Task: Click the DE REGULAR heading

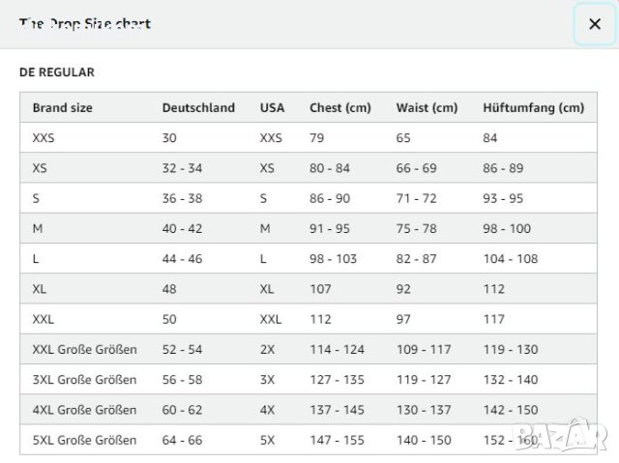Action: point(57,72)
